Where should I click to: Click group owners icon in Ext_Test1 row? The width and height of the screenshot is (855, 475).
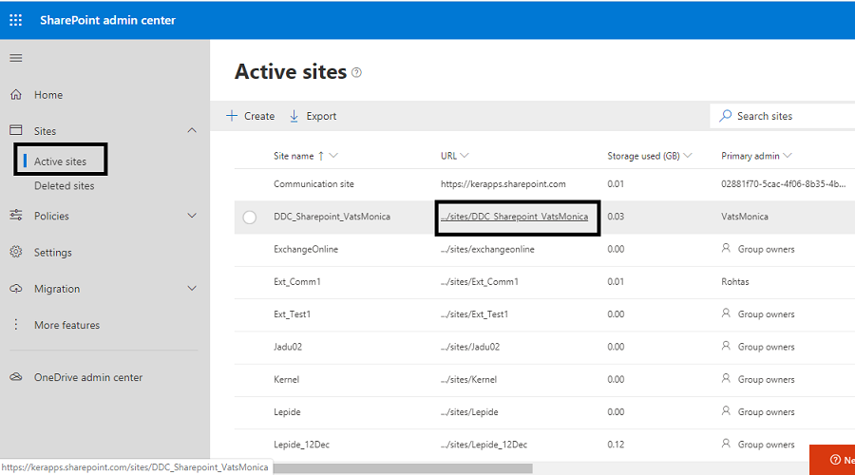coord(726,313)
